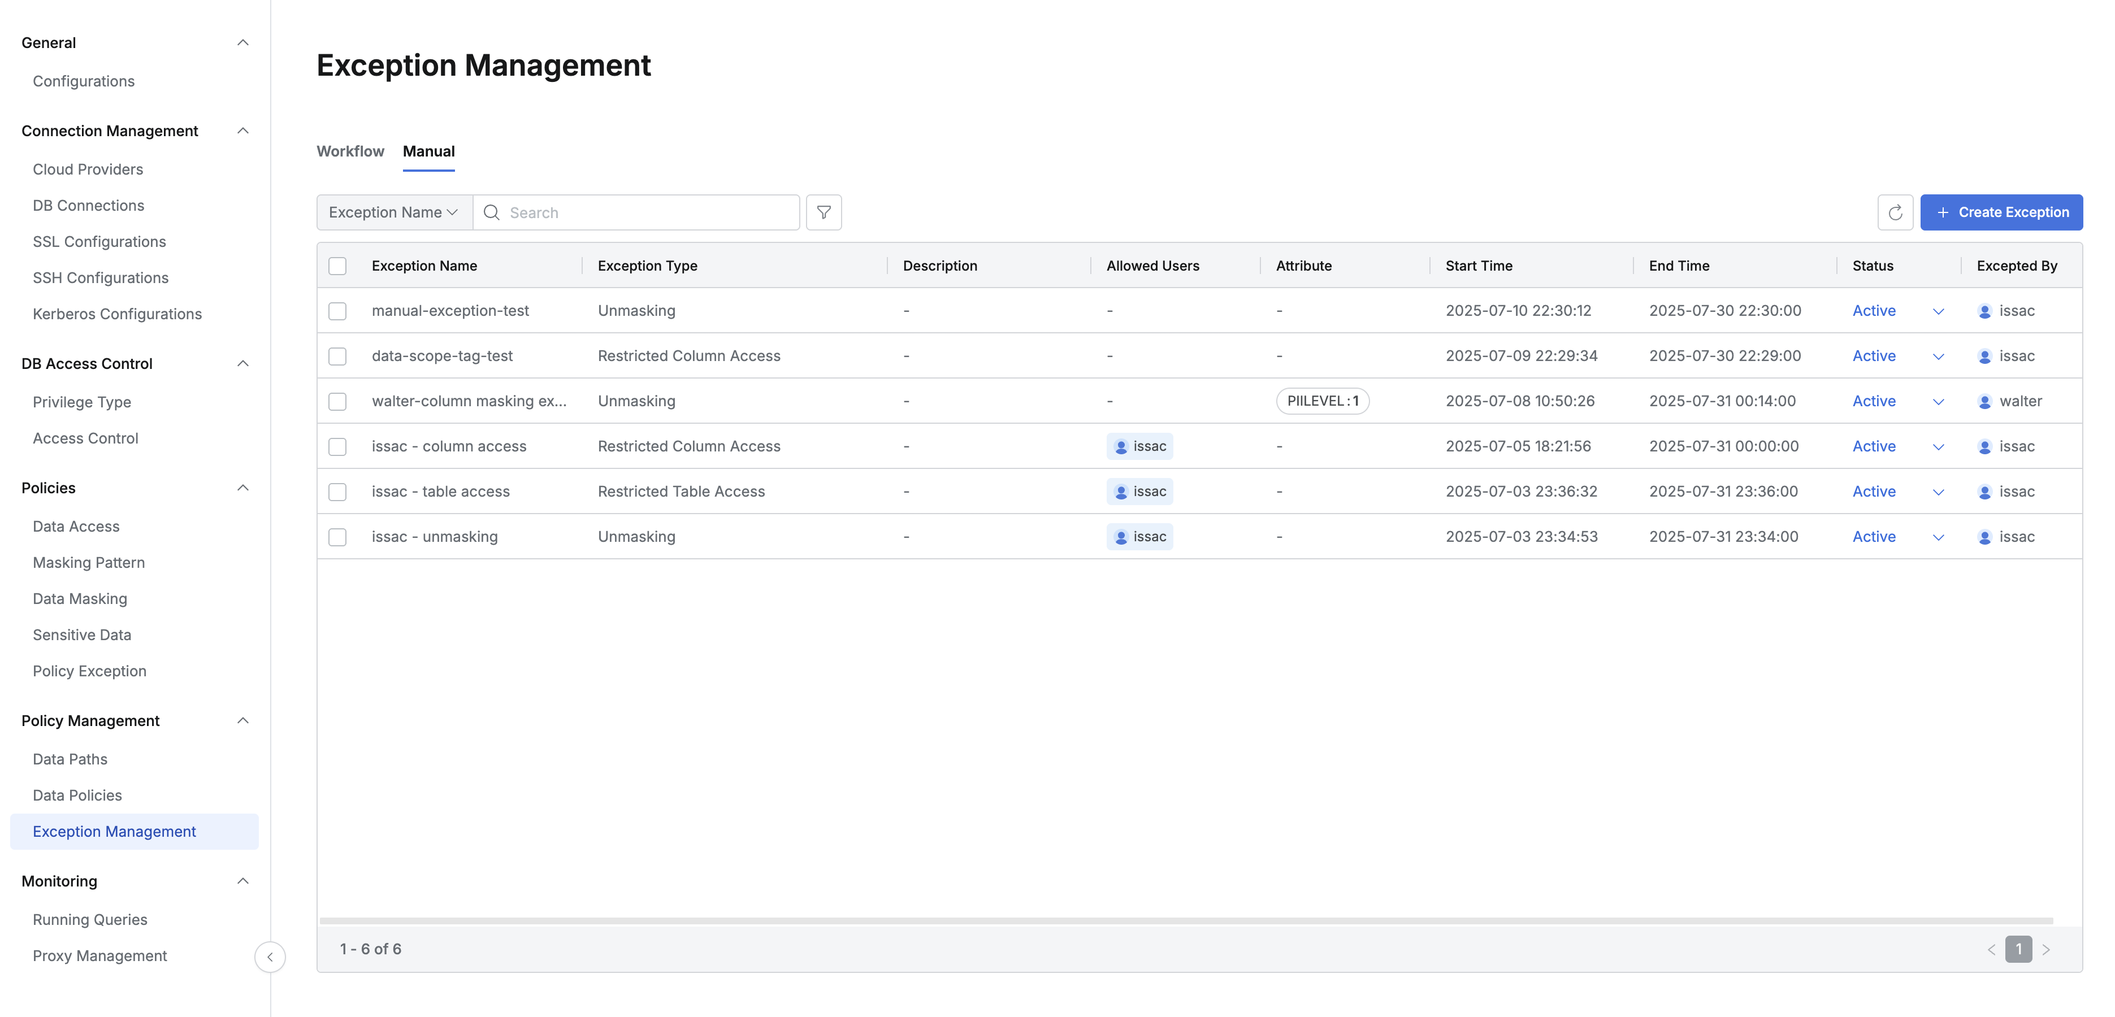Open Data Masking in the sidebar
Image resolution: width=2115 pixels, height=1017 pixels.
80,598
